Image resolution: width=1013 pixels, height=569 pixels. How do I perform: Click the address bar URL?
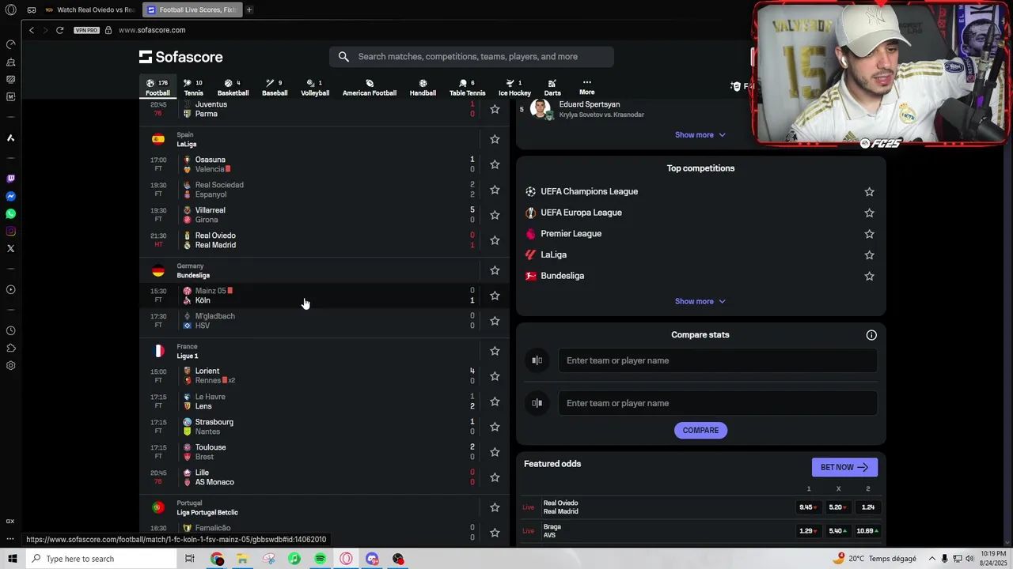point(152,30)
